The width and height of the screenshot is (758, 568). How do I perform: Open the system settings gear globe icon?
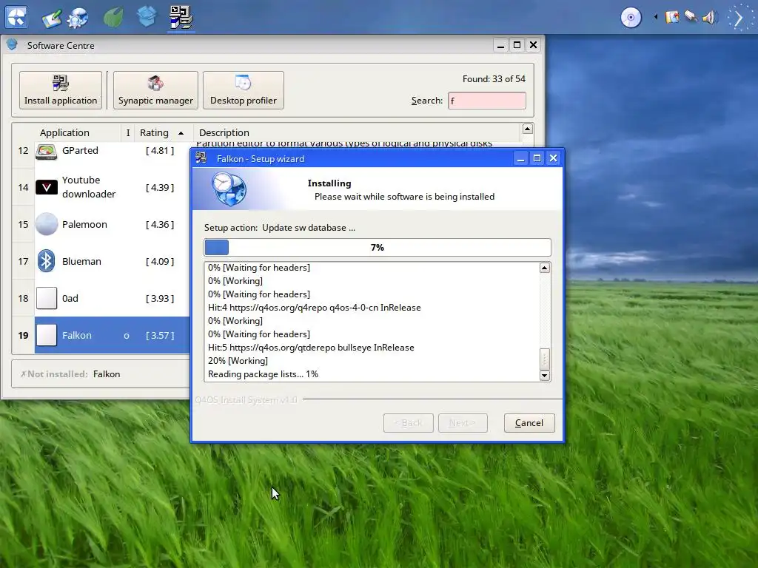[x=78, y=18]
